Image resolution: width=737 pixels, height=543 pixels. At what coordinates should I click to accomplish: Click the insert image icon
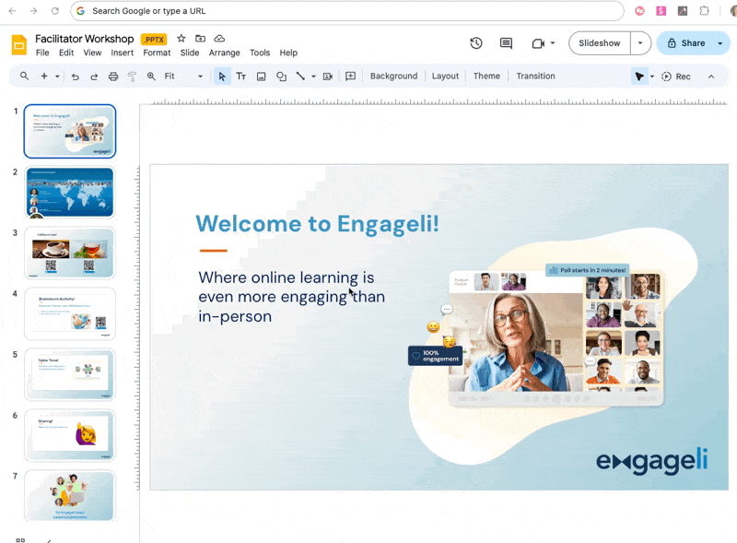point(262,77)
